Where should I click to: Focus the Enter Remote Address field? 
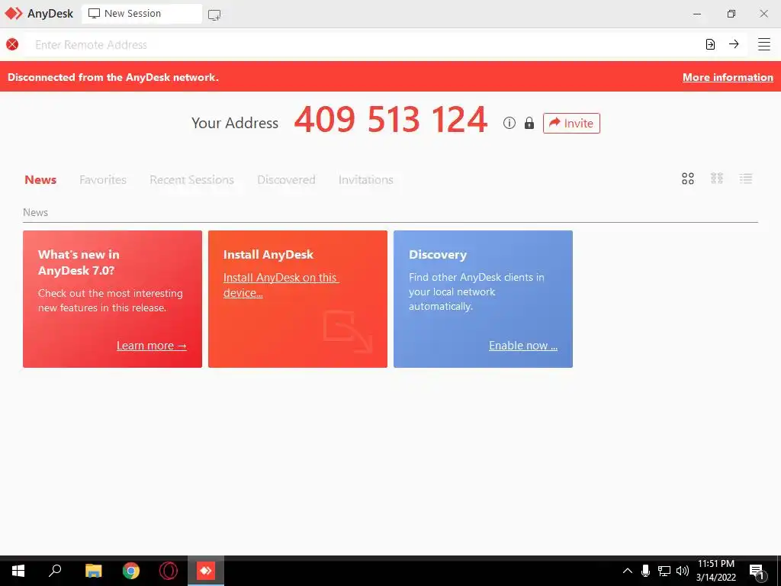coord(362,44)
